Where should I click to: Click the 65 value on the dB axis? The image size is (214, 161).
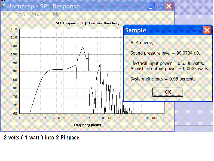(x=15, y=114)
